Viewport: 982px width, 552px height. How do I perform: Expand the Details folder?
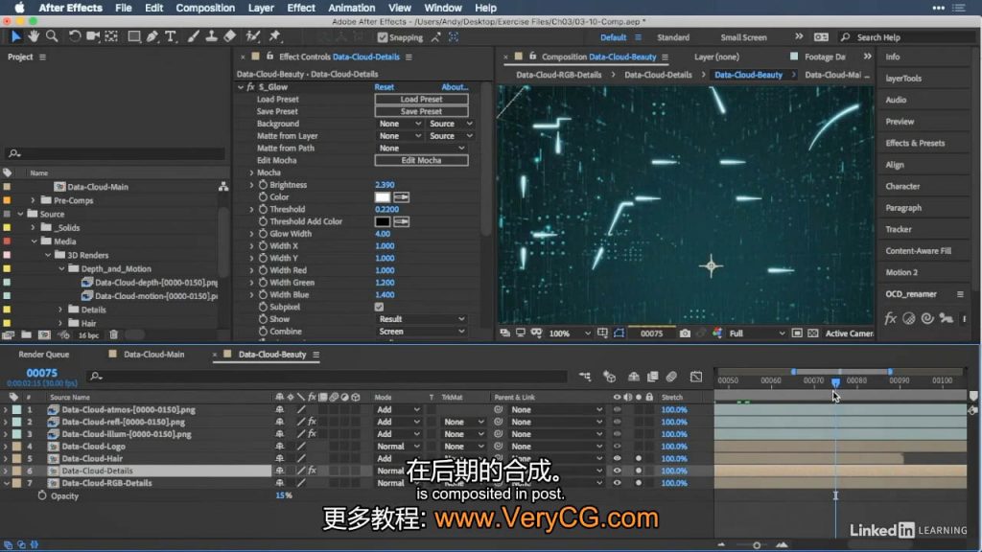[x=60, y=310]
